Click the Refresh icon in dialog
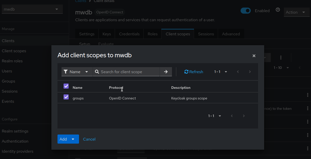Image resolution: width=311 pixels, height=159 pixels. (x=186, y=72)
